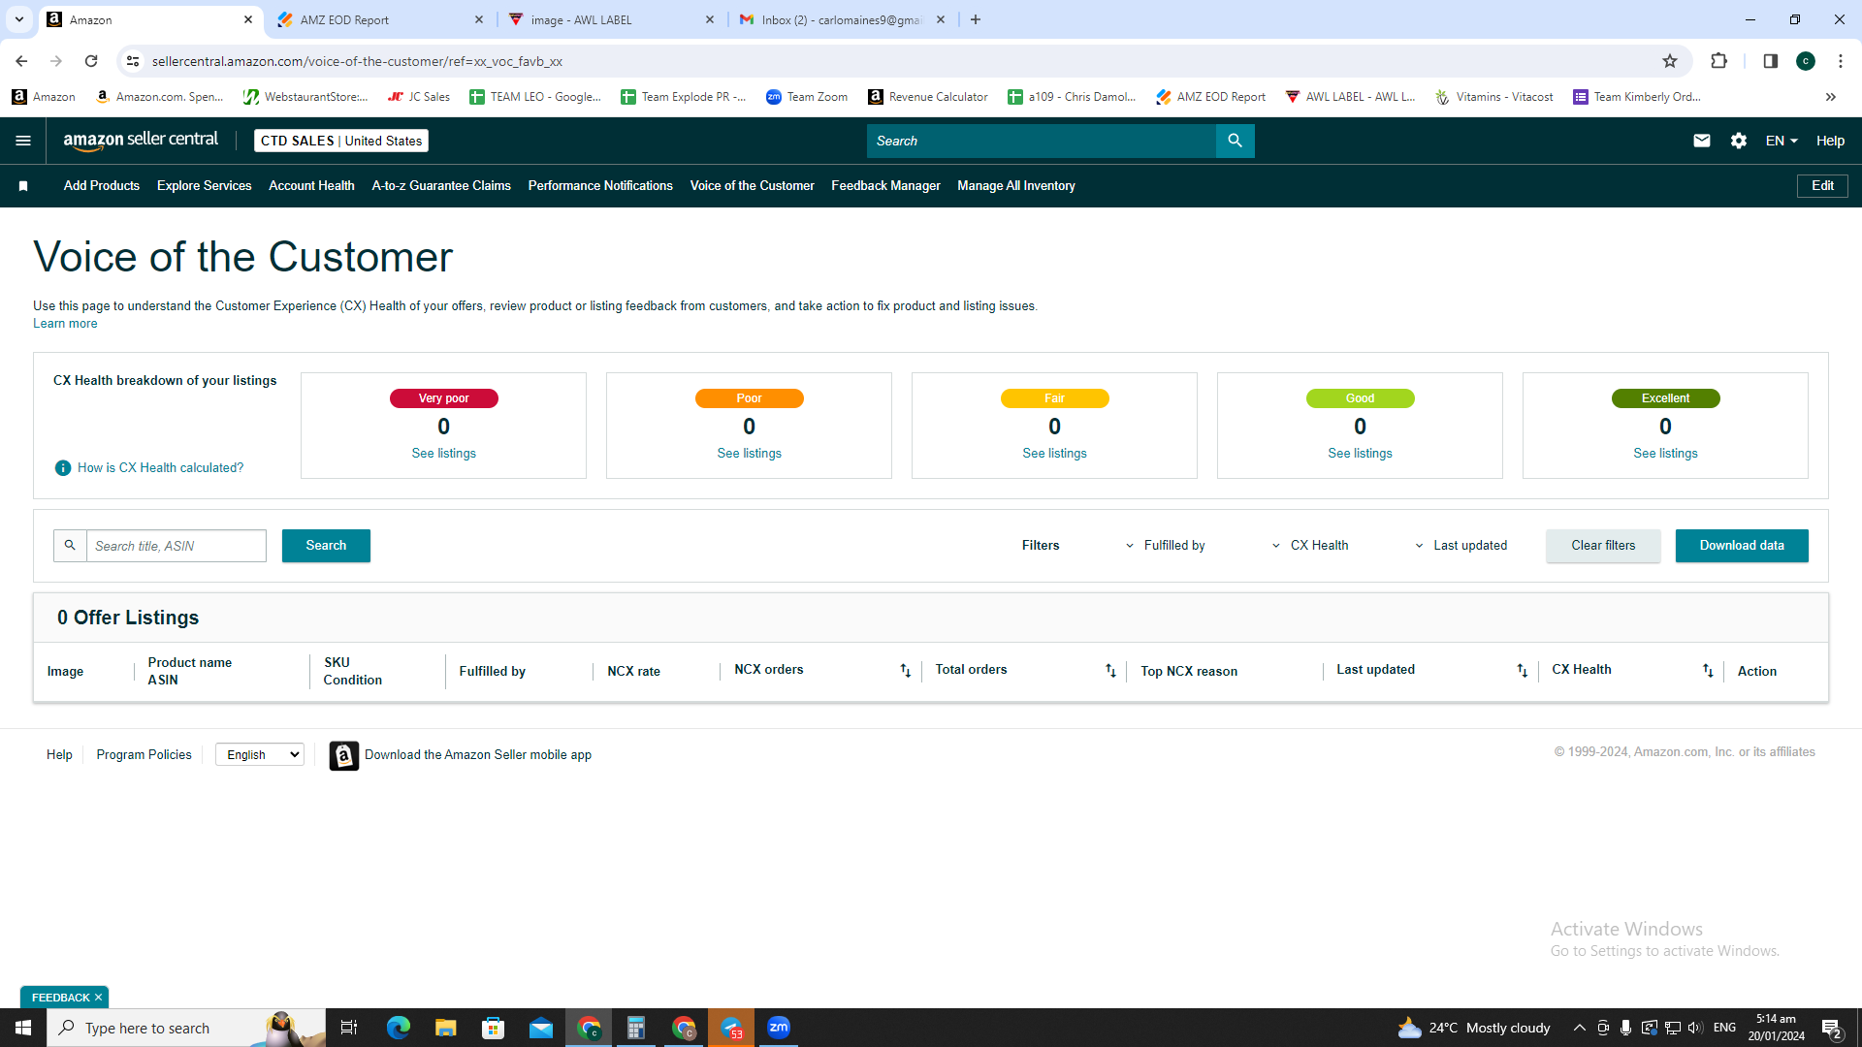The width and height of the screenshot is (1862, 1047).
Task: Go back with the browser back arrow
Action: point(21,61)
